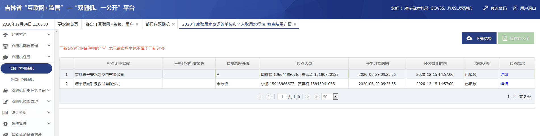This screenshot has height=136, width=540.
Task: Expand the 双随机调整管理 chevron
Action: pos(49,101)
